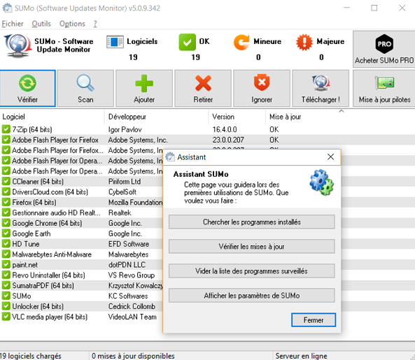Toggle the VLC media player green checkmark
Viewport: 415px width, 360px height.
coord(6,317)
